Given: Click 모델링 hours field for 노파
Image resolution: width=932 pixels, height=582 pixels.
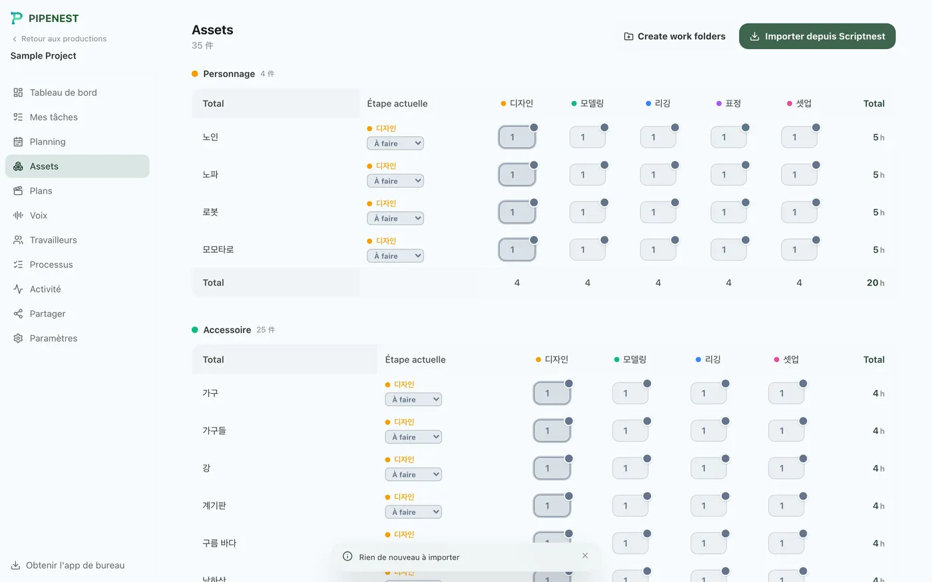Looking at the screenshot, I should (x=587, y=175).
